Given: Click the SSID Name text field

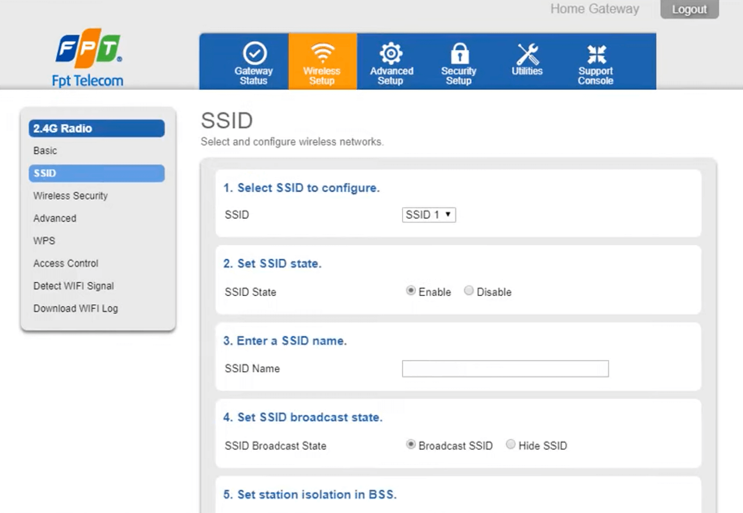Looking at the screenshot, I should click(x=505, y=369).
